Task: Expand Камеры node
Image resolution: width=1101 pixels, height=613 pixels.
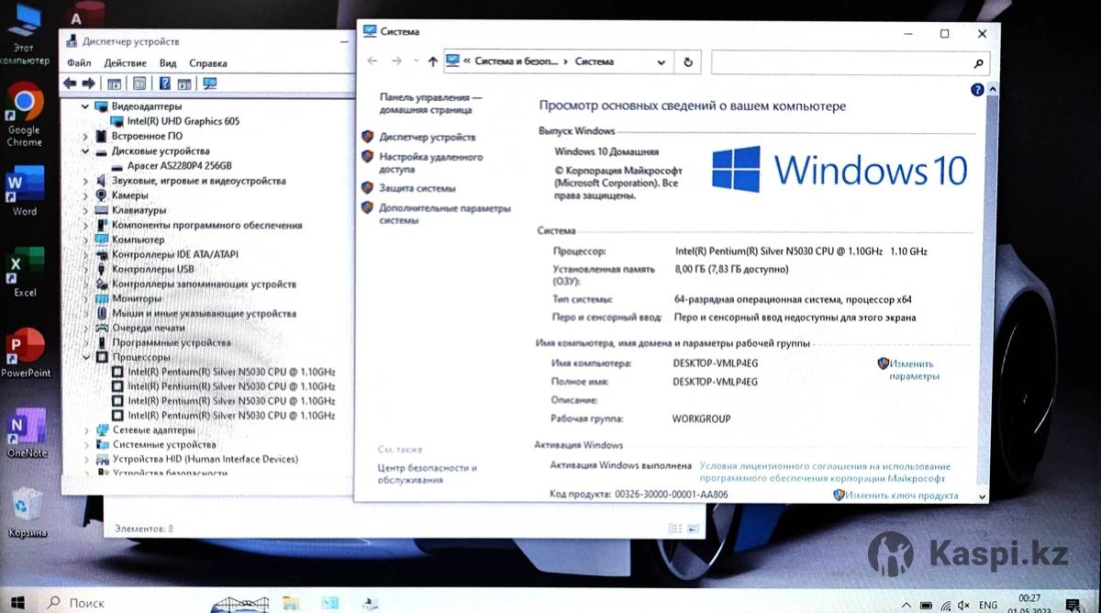Action: [x=86, y=195]
